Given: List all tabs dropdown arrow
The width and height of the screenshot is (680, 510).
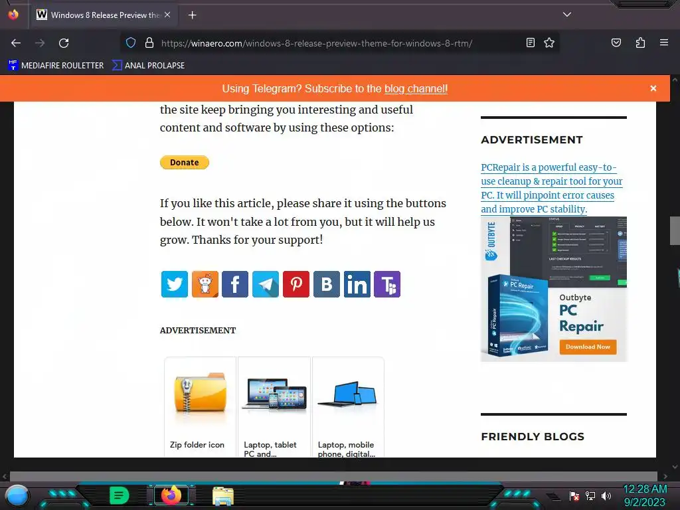Looking at the screenshot, I should (x=567, y=15).
